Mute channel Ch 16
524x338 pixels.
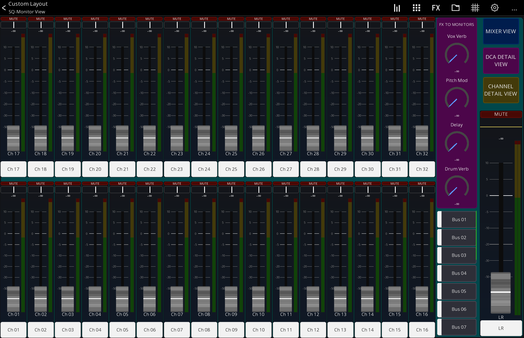[422, 184]
